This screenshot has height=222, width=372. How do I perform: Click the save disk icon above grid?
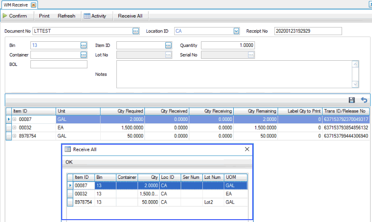coord(352,100)
